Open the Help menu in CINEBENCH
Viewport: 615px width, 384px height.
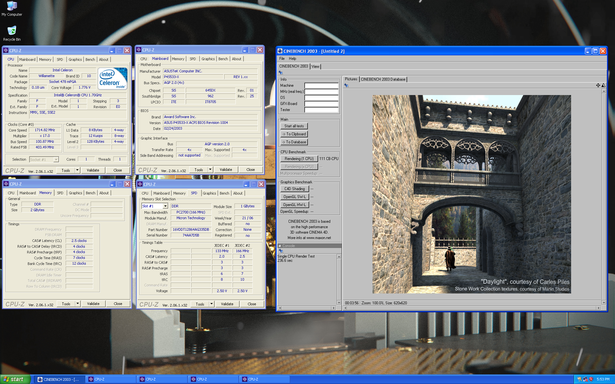292,59
